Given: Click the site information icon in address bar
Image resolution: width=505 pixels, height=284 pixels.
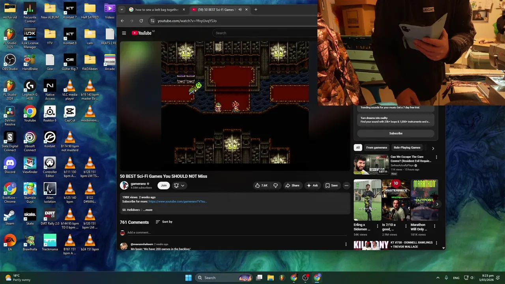Looking at the screenshot, I should pyautogui.click(x=152, y=21).
